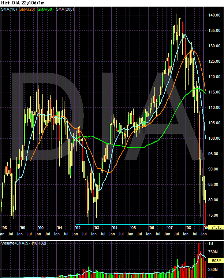Click the 250M volume axis label
The height and width of the screenshot is (279, 224).
[213, 269]
